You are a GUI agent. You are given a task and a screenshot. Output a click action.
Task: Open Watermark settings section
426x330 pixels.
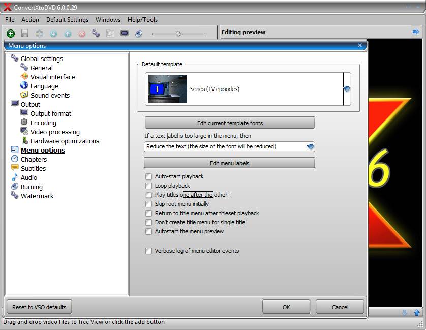[x=37, y=196]
